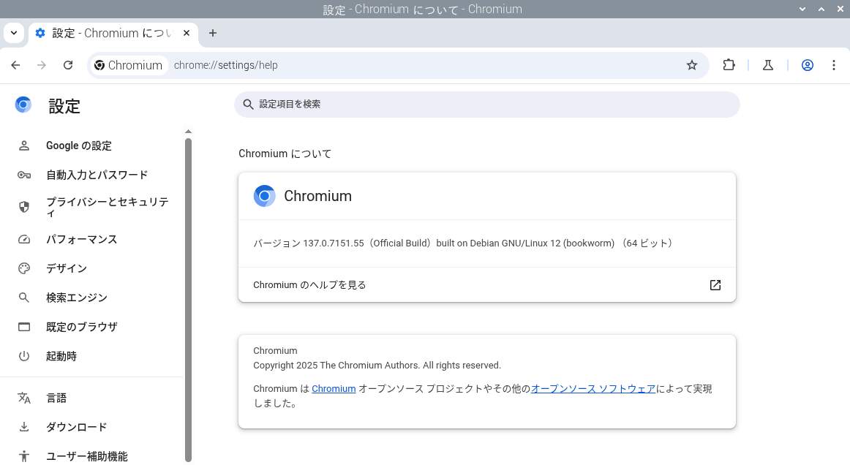
Task: Open ダウンロード settings
Action: pos(92,428)
